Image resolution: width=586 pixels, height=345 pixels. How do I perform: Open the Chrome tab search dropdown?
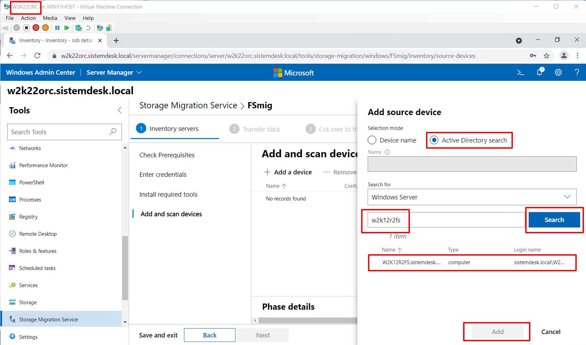pyautogui.click(x=519, y=41)
